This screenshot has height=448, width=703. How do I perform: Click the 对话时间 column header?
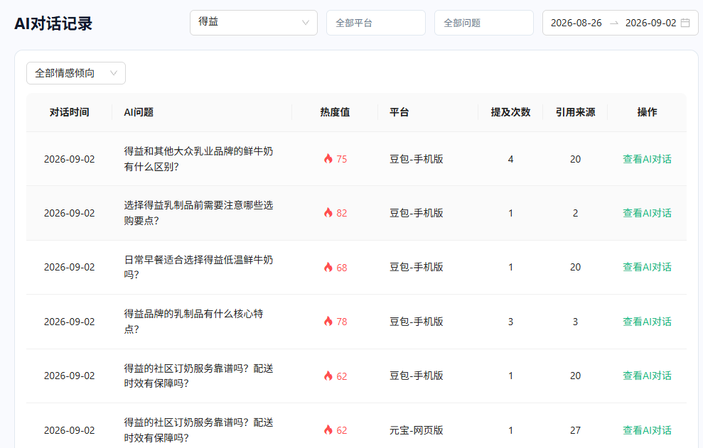69,112
